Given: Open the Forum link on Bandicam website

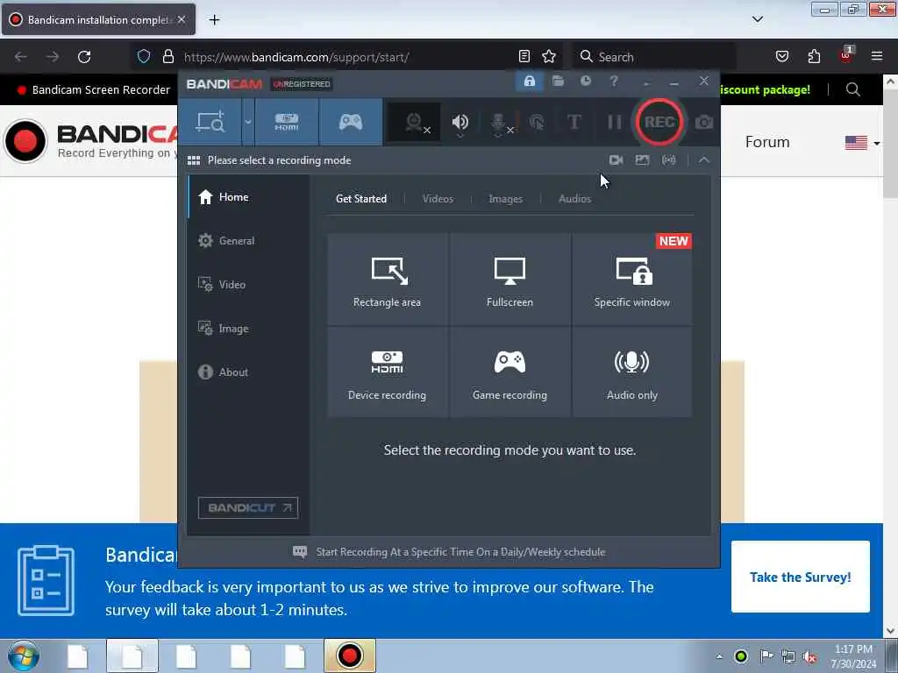Looking at the screenshot, I should pyautogui.click(x=766, y=142).
